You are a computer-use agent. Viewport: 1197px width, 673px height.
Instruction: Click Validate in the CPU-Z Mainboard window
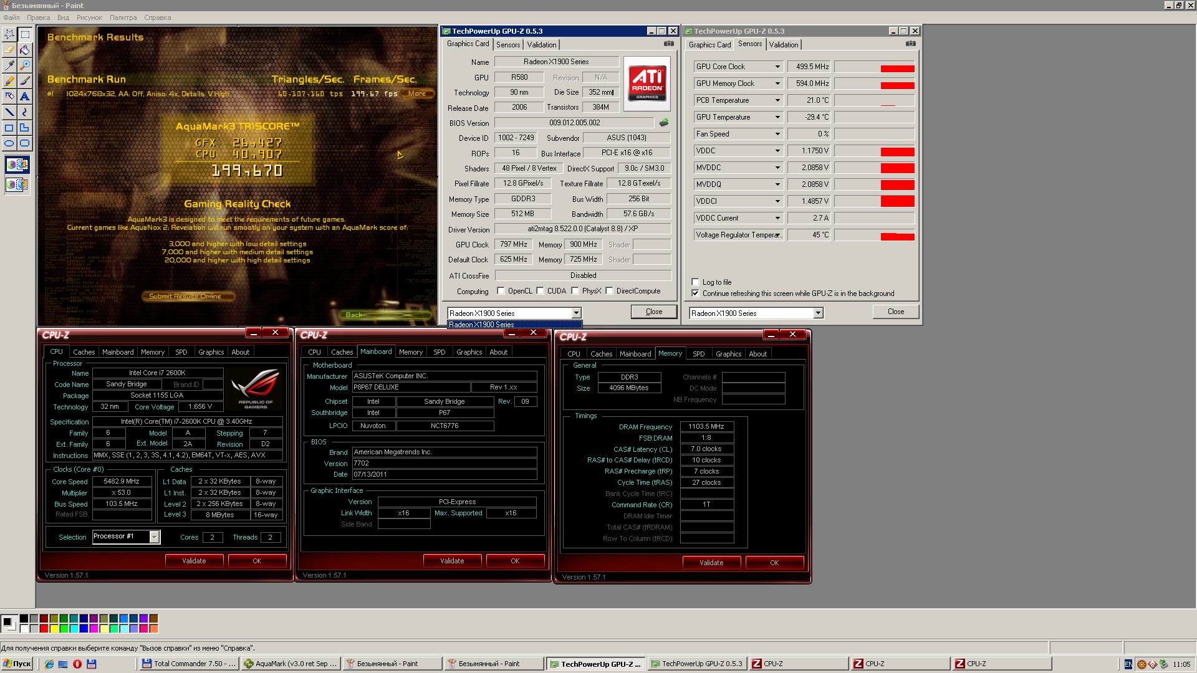click(452, 561)
